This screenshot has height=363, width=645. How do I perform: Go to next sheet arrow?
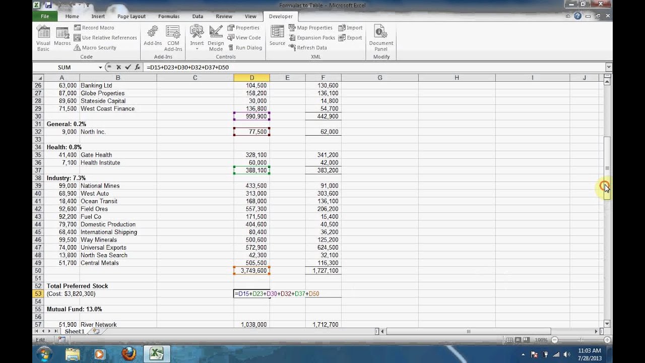click(49, 331)
